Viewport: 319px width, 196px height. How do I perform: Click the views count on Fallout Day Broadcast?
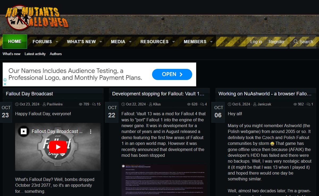[84, 104]
